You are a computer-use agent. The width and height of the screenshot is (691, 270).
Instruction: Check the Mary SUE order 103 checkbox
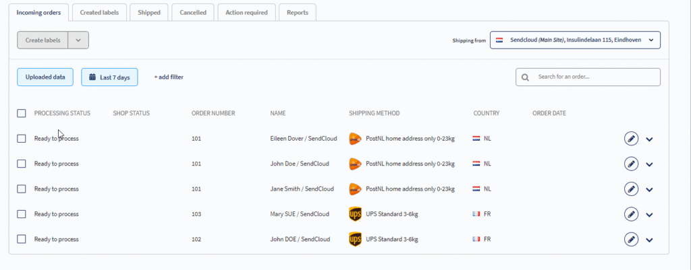coord(22,214)
